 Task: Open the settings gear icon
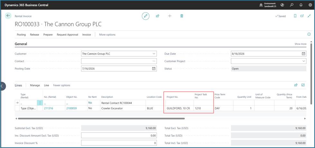pyautogui.click(x=310, y=5)
